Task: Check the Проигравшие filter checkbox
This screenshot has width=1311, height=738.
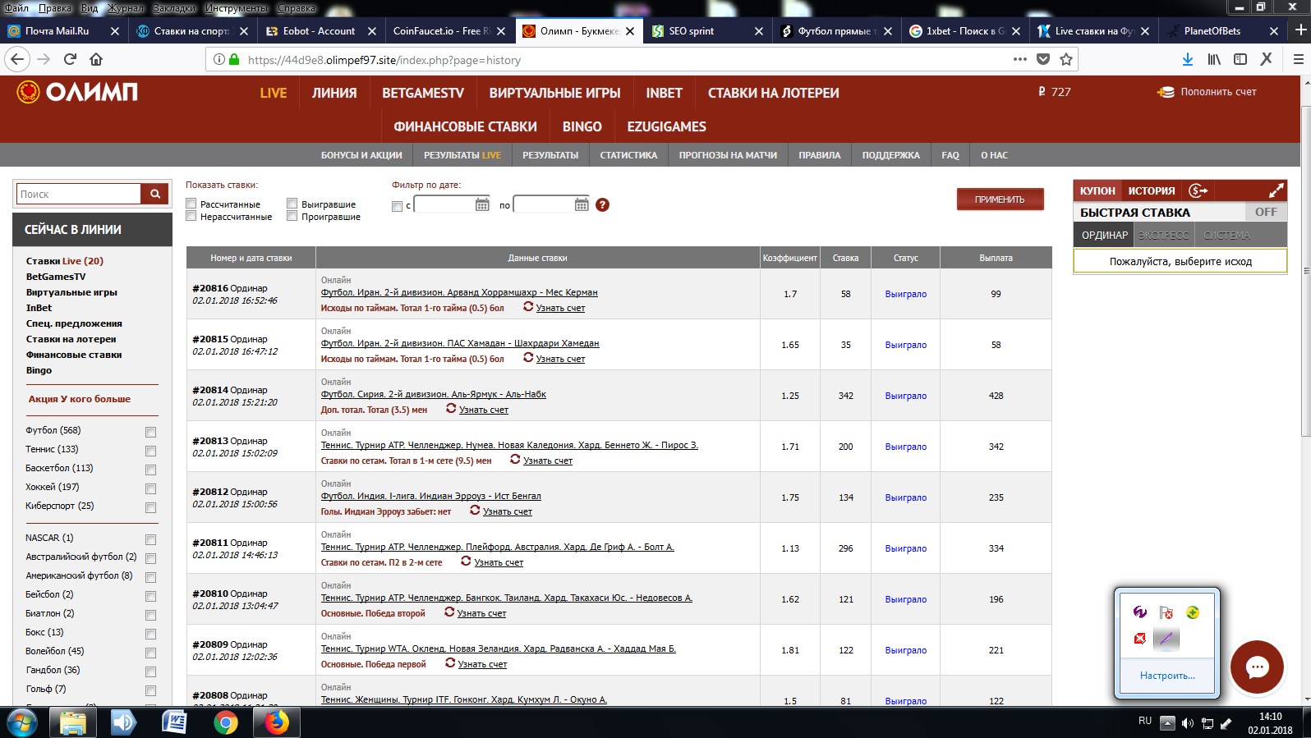Action: click(292, 216)
